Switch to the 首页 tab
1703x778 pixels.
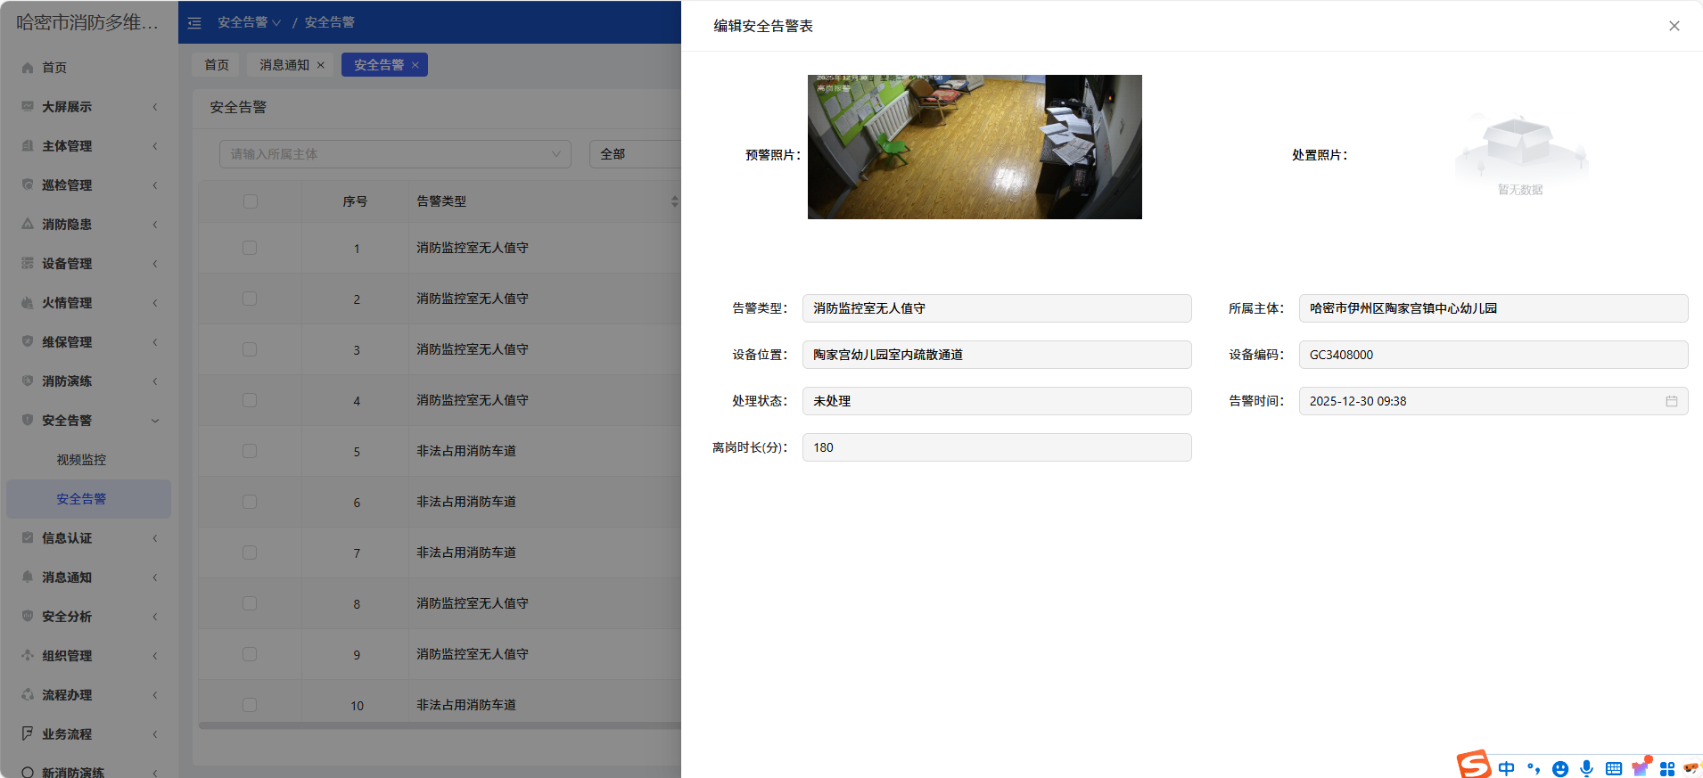point(217,65)
